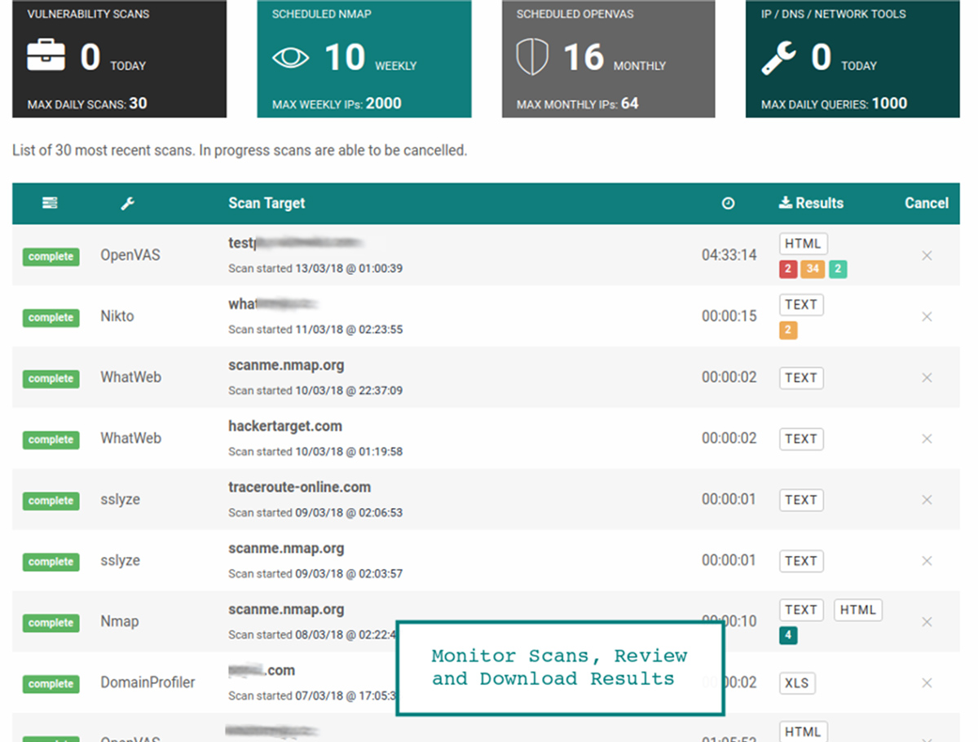Image resolution: width=978 pixels, height=742 pixels.
Task: Open TEXT results for sslyze scanme.nmap.org
Action: pos(801,561)
